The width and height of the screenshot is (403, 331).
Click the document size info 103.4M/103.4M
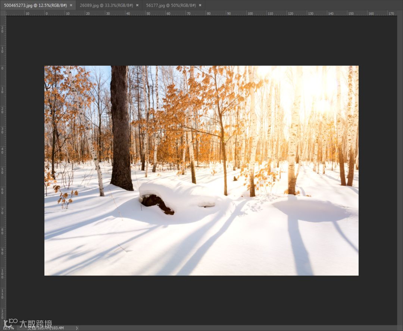tap(46, 328)
